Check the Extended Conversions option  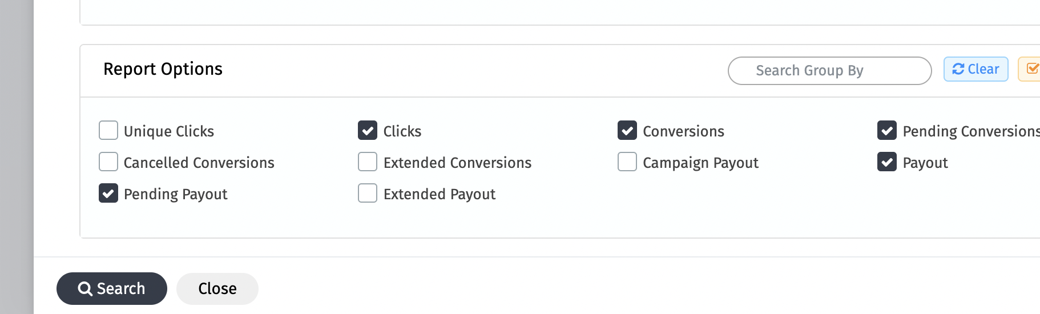[368, 162]
